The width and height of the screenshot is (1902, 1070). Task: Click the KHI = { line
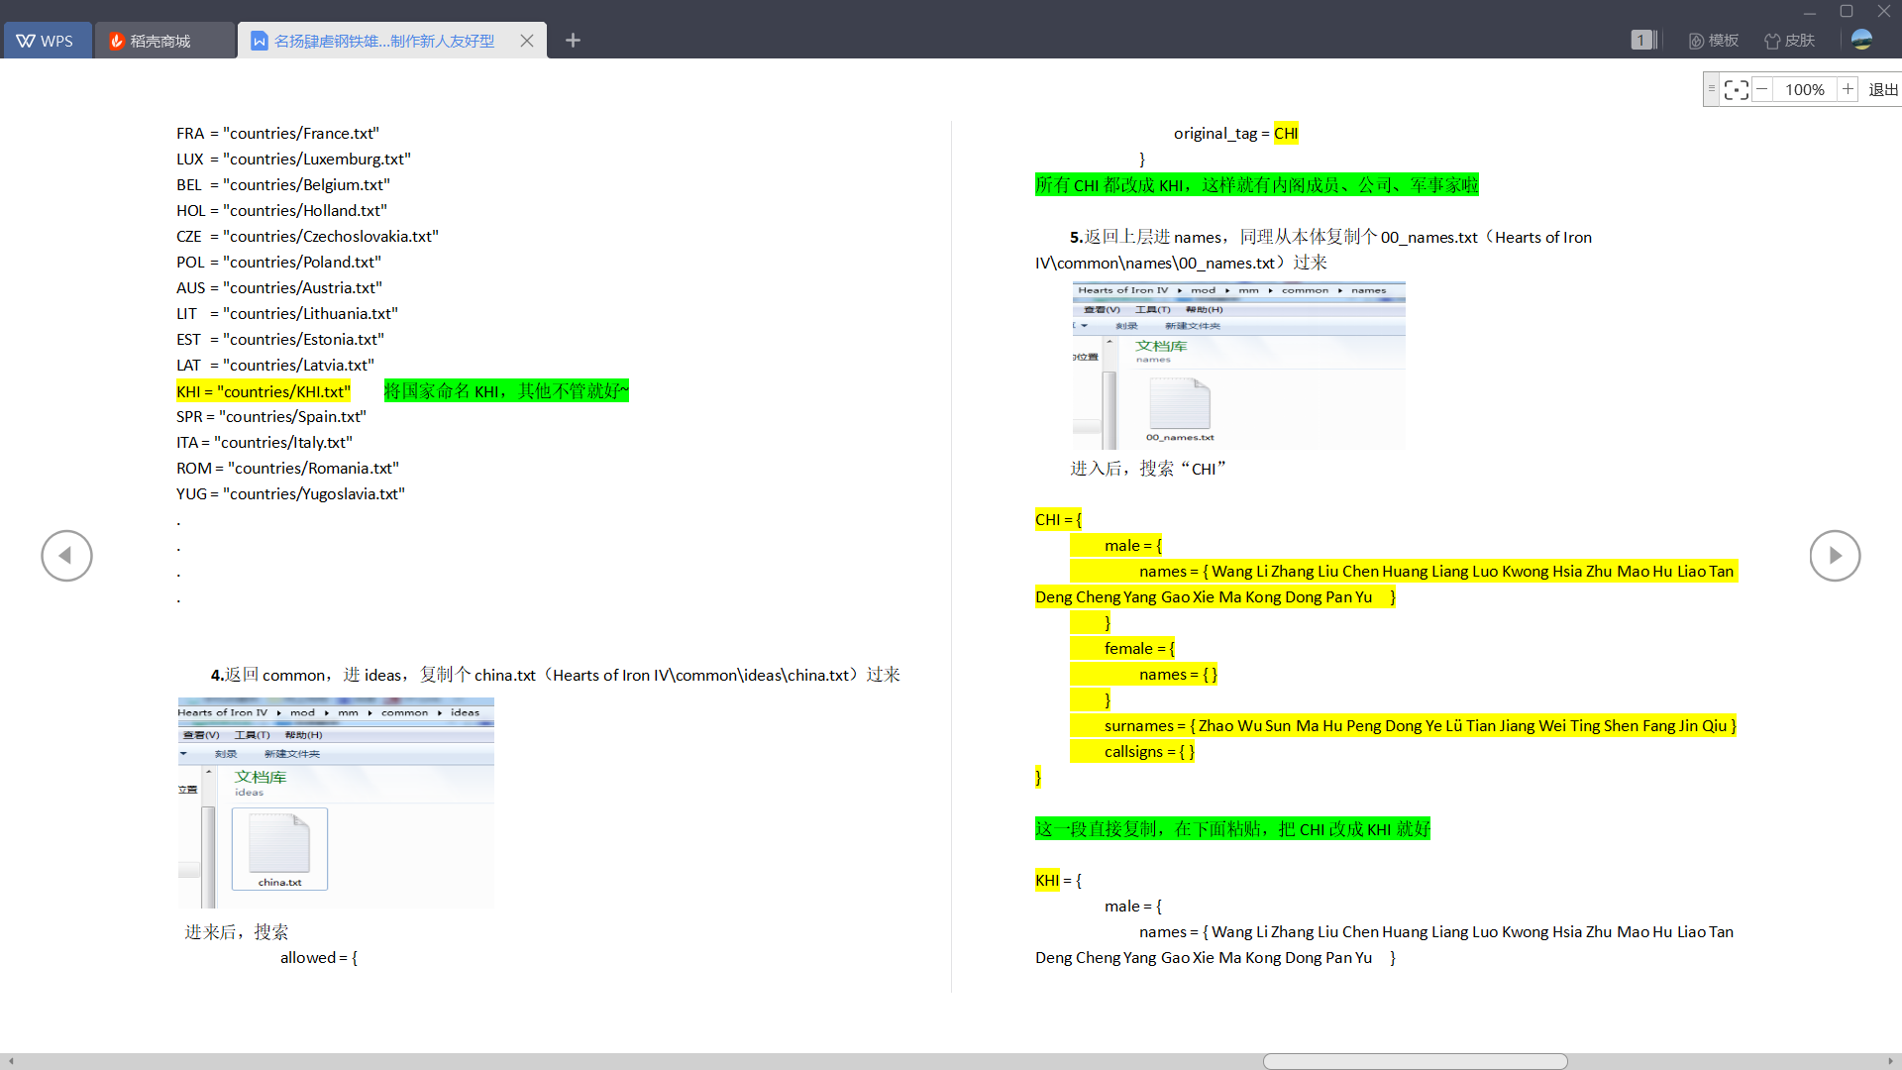pyautogui.click(x=1059, y=880)
